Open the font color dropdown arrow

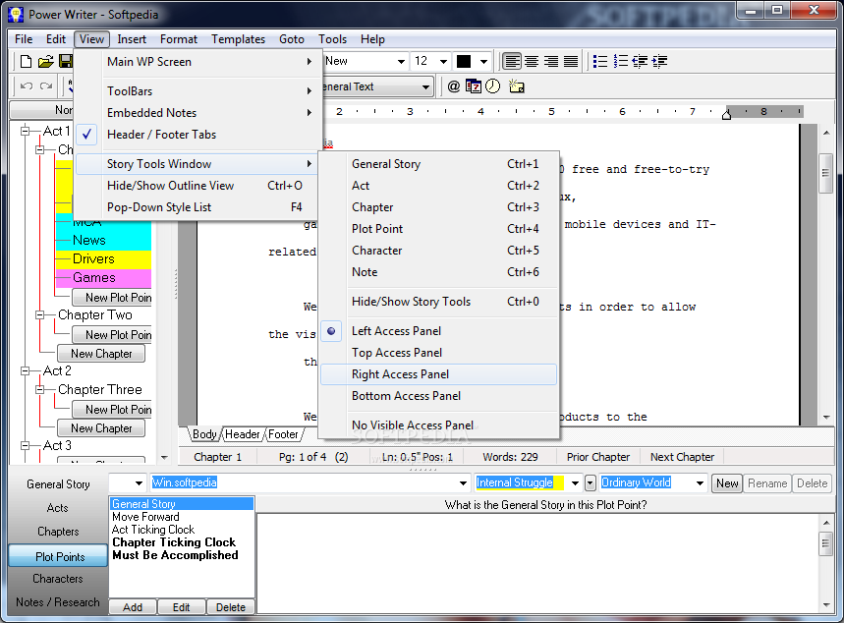[484, 61]
